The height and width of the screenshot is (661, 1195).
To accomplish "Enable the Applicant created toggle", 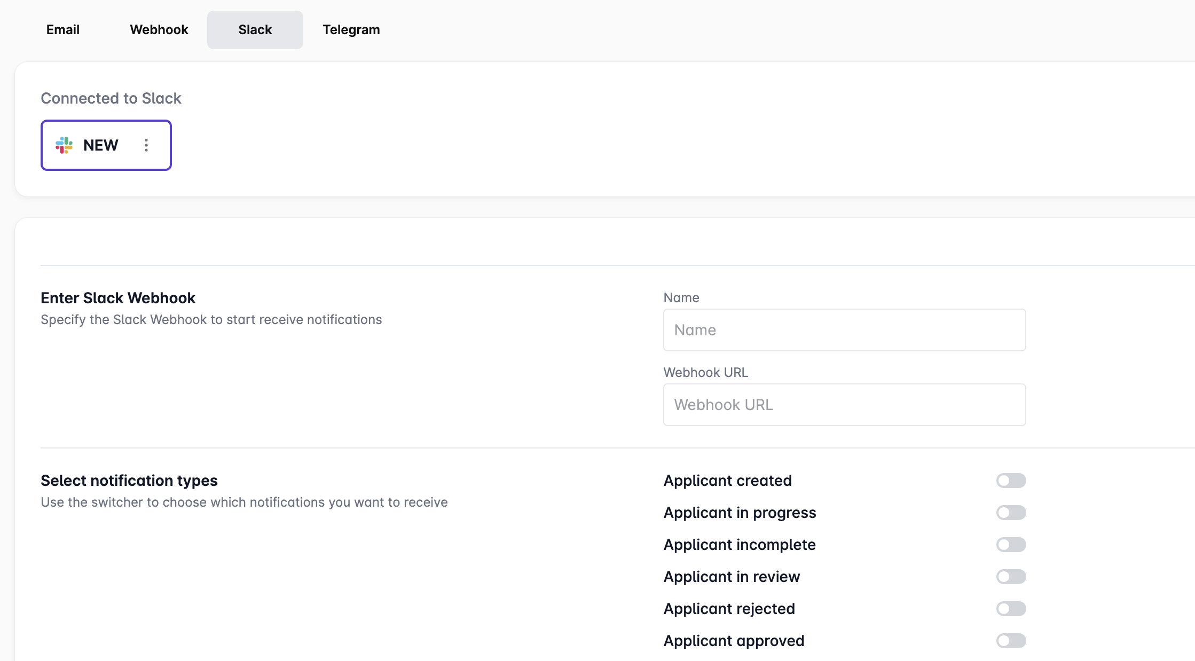I will pyautogui.click(x=1011, y=481).
